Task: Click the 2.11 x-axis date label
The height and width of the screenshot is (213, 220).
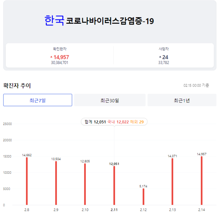Action: click(x=114, y=210)
